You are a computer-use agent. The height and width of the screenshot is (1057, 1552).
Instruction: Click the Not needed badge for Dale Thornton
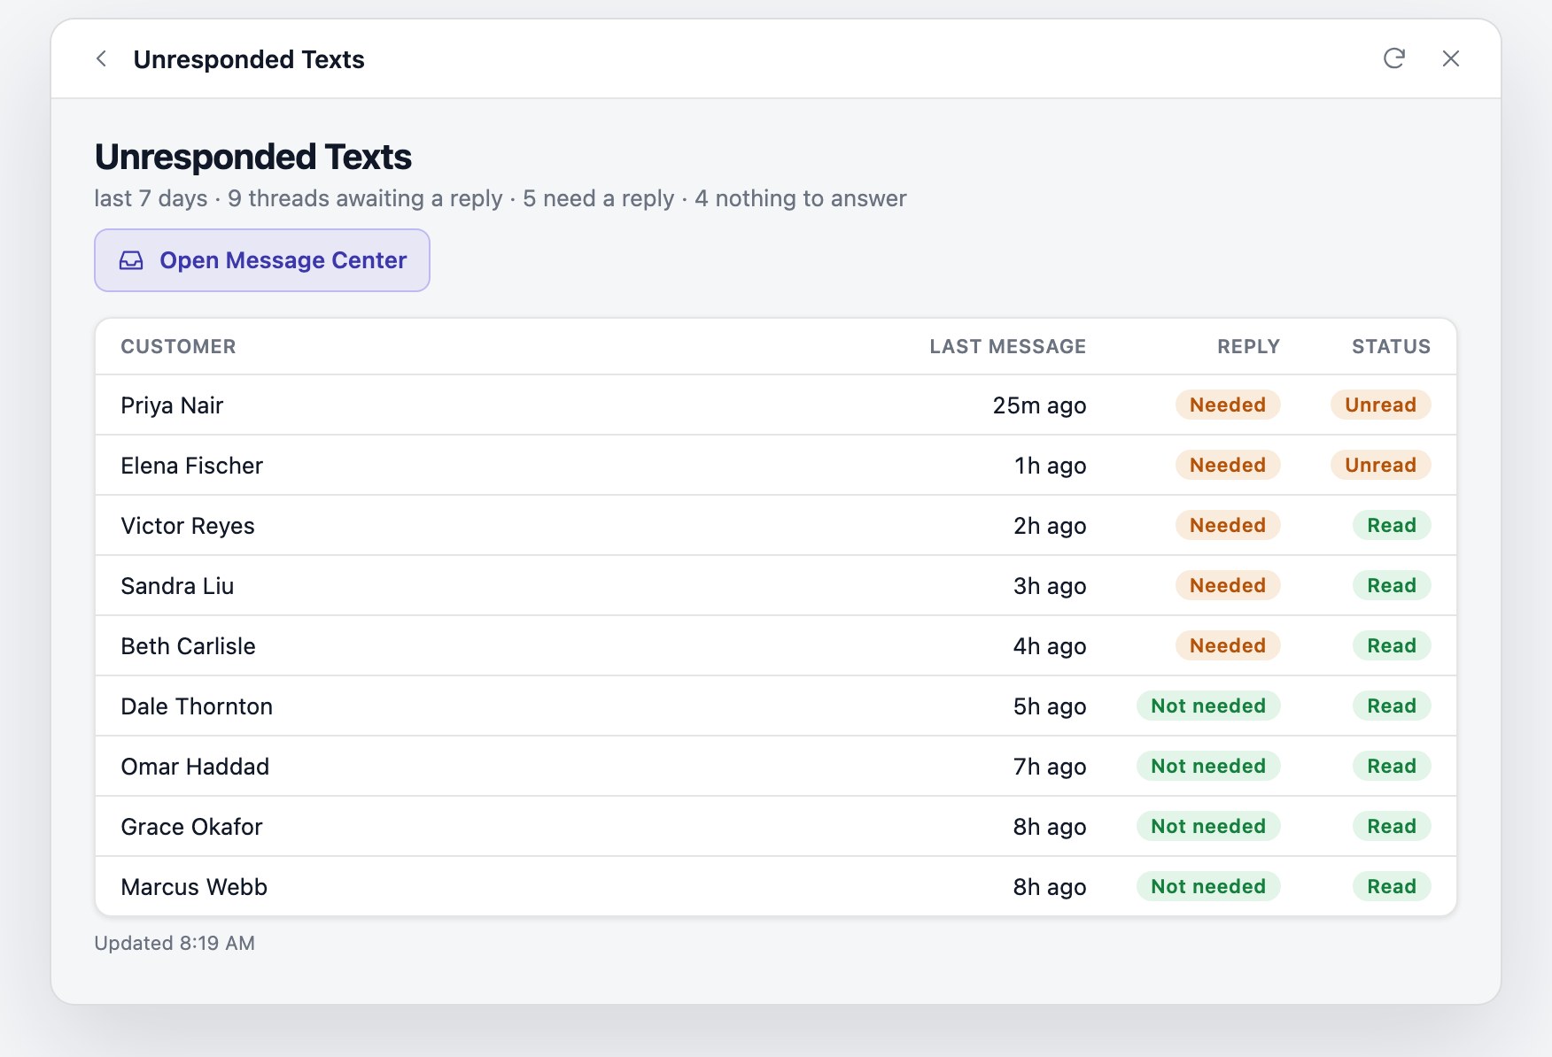point(1208,706)
